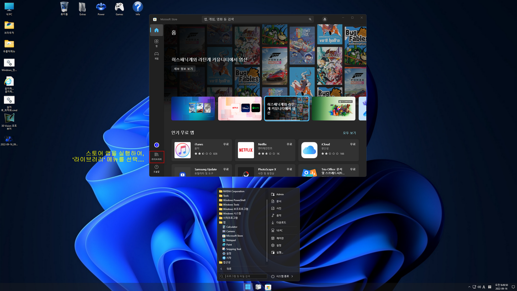Expand Tools folder in start menu
517x291 pixels.
tap(224, 196)
